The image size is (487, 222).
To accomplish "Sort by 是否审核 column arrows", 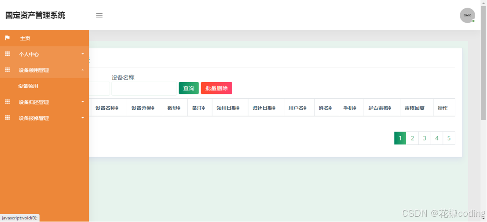I will click(x=389, y=108).
